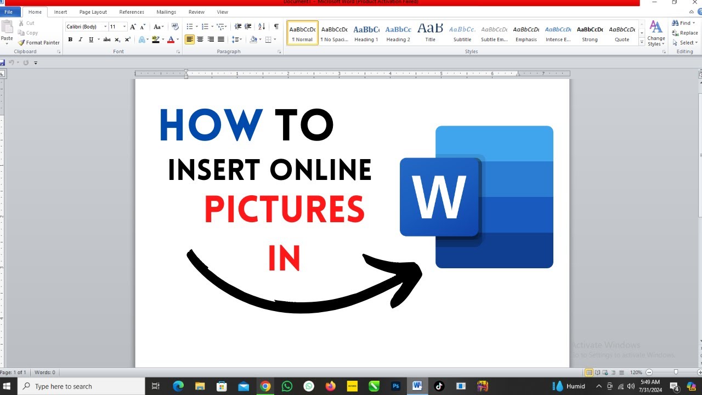Switch to the Mailings tab
This screenshot has width=702, height=395.
[166, 12]
